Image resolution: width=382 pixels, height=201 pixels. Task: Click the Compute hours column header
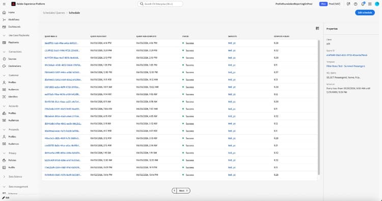(x=282, y=36)
